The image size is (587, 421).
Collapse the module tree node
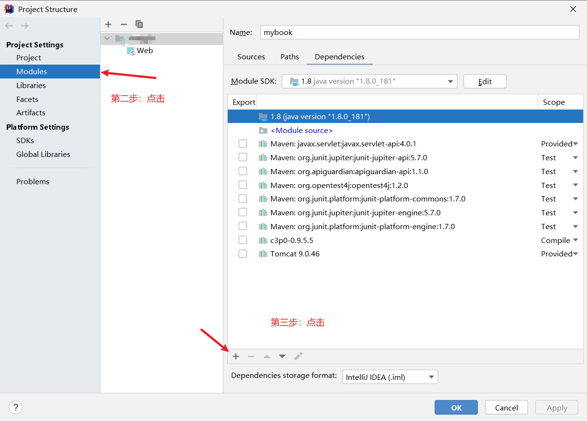(107, 38)
